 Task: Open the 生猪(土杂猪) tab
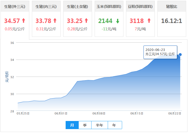tap(77, 7)
